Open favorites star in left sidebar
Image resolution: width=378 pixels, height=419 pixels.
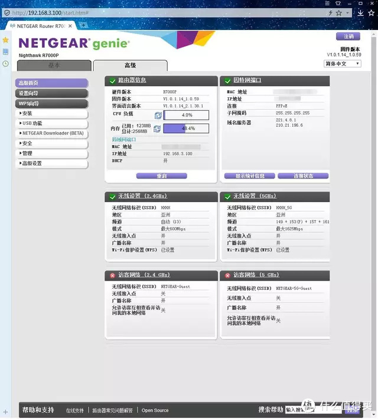[x=6, y=40]
